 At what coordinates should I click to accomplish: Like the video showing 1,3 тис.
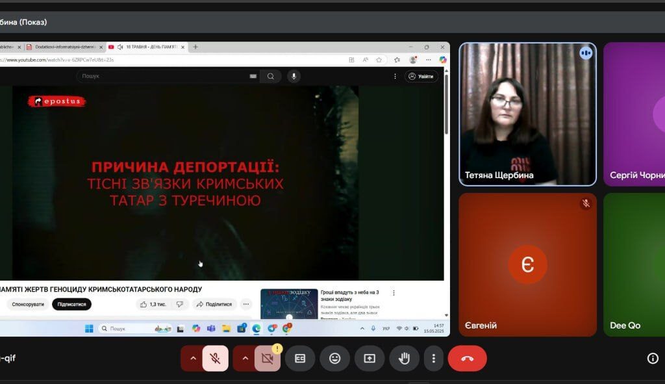pyautogui.click(x=153, y=304)
